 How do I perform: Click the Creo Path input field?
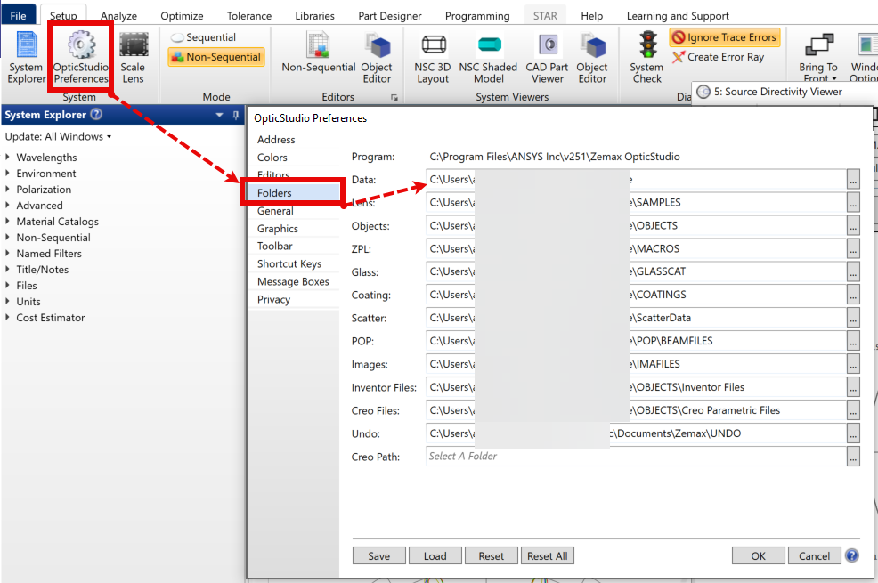pyautogui.click(x=636, y=457)
